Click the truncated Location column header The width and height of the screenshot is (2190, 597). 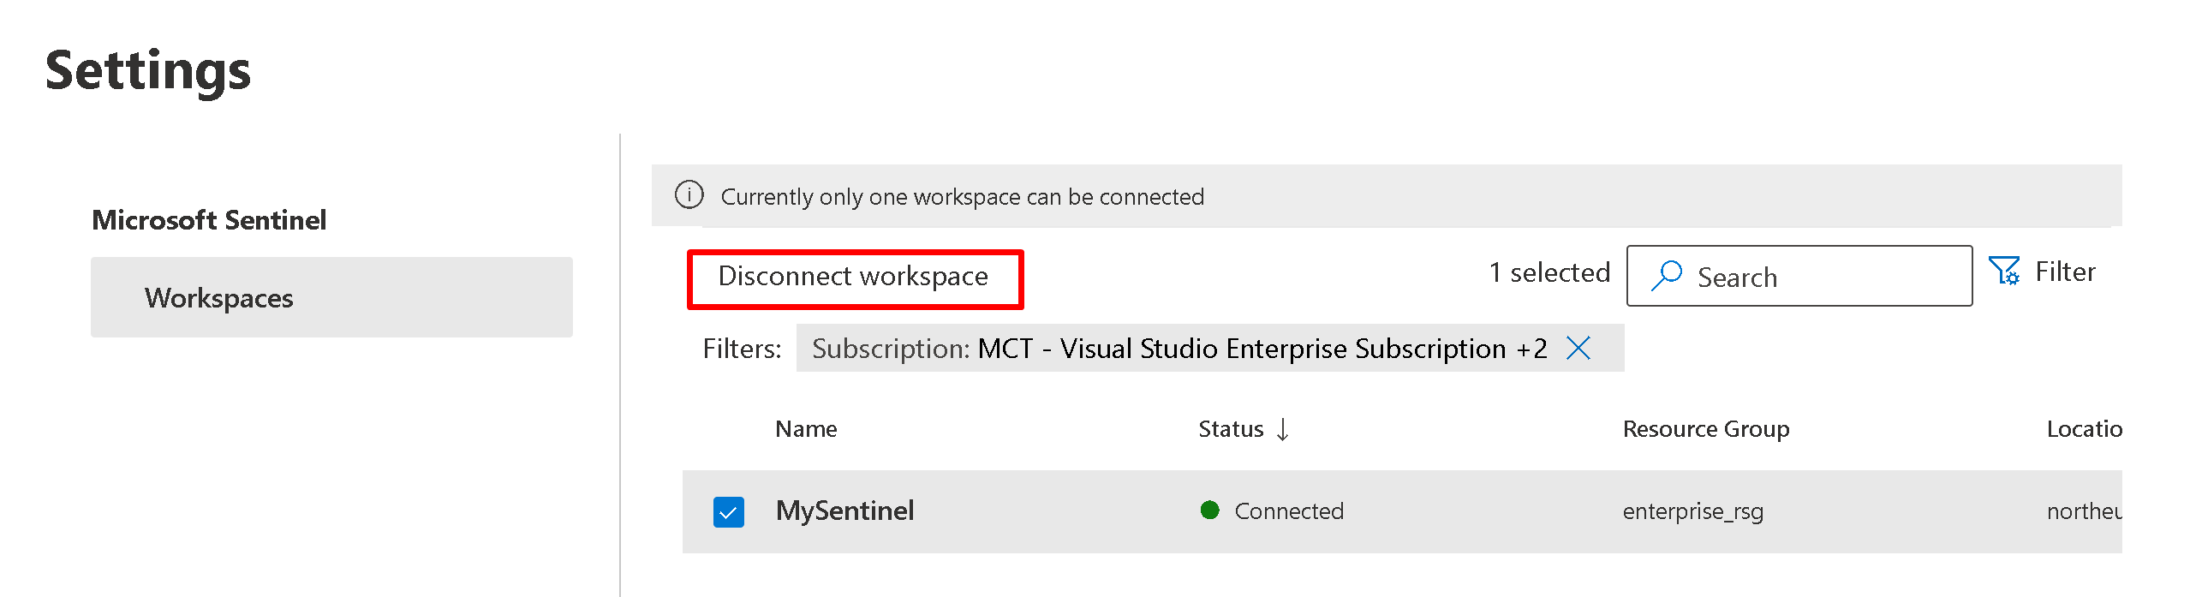(x=2083, y=429)
